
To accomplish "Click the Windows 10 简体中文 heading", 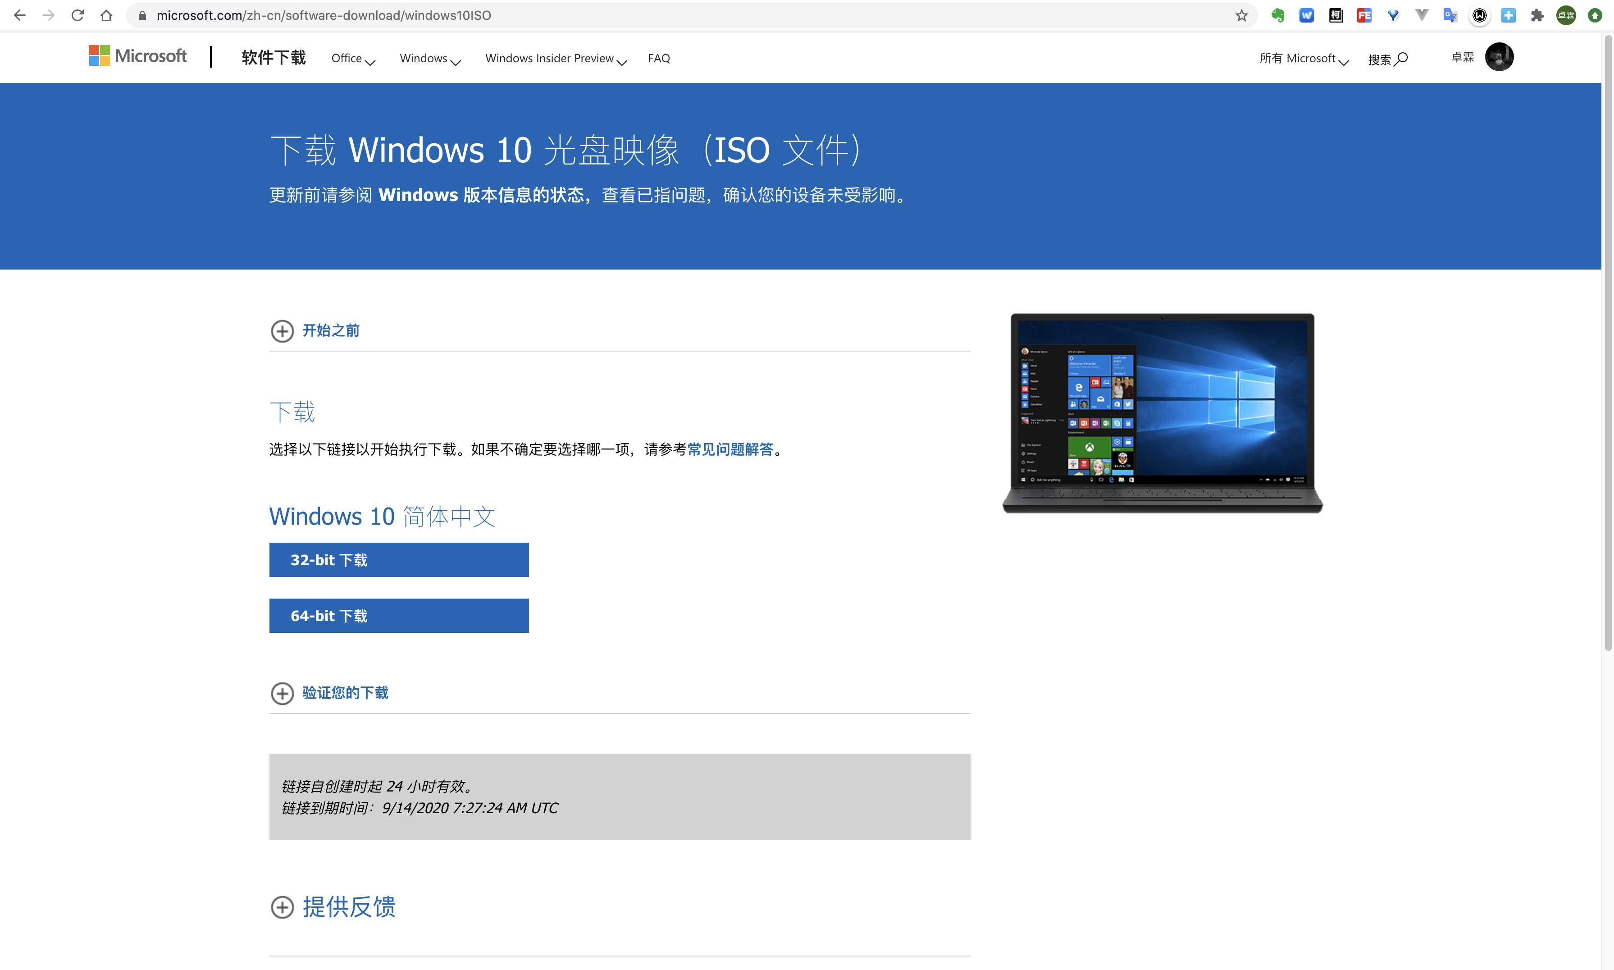I will [382, 517].
